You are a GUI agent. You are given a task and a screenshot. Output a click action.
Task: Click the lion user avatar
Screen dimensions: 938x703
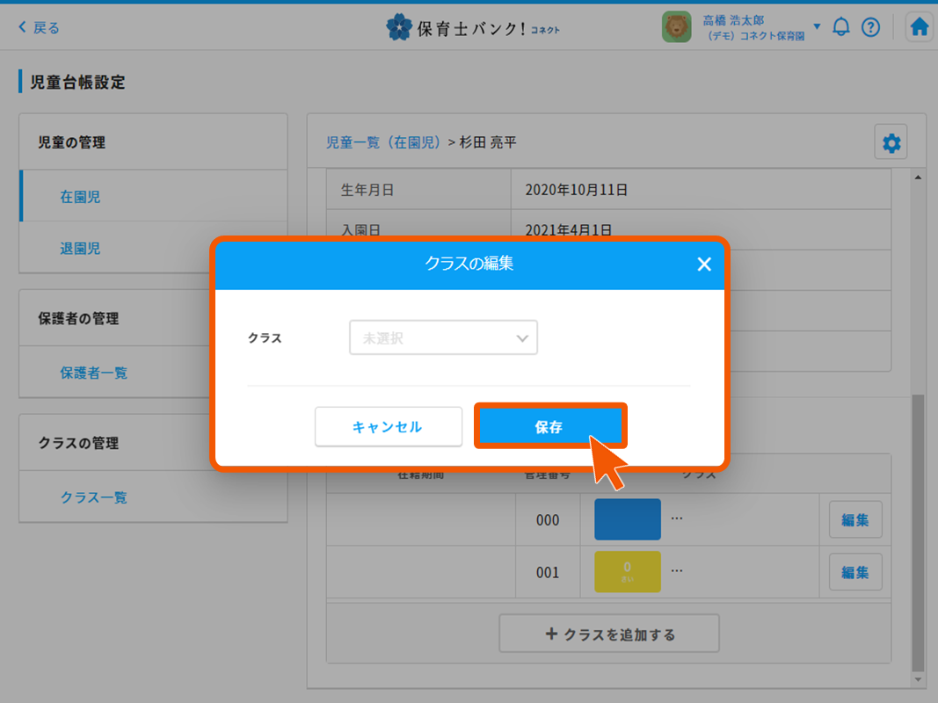(677, 27)
